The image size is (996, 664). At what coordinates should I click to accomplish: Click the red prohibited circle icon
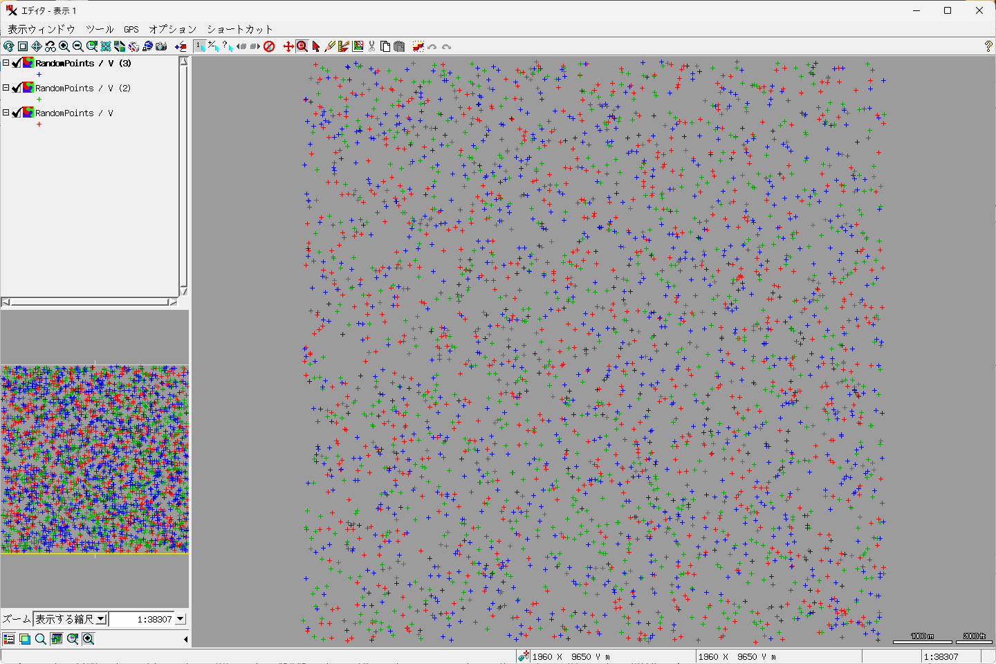(x=269, y=46)
